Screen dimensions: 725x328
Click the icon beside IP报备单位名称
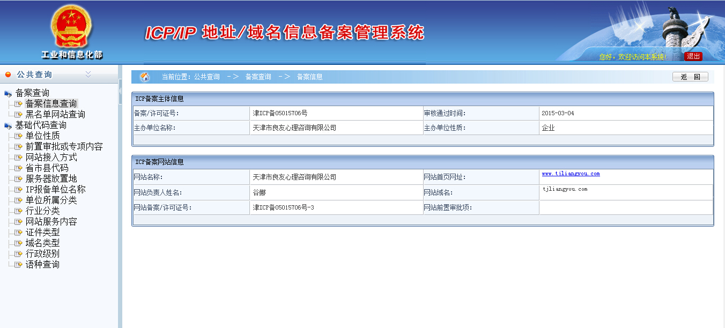(19, 190)
